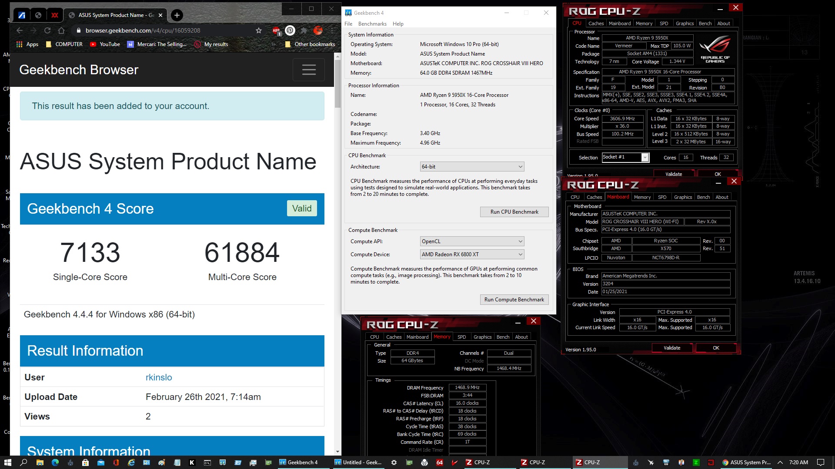
Task: Open a new Chrome tab
Action: pyautogui.click(x=177, y=15)
